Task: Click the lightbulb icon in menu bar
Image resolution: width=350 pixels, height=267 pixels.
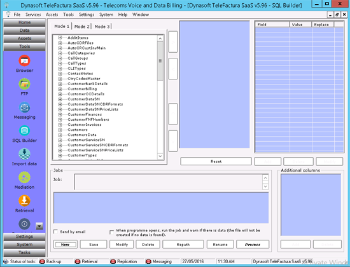Action: [x=8, y=14]
